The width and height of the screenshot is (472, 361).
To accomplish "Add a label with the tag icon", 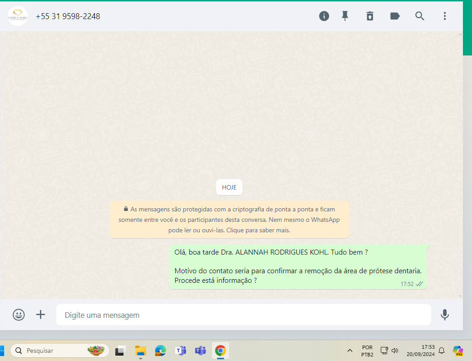I will tap(395, 16).
